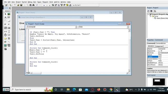Open the Edit menu
Image resolution: width=168 pixels, height=94 pixels.
pyautogui.click(x=9, y=2)
